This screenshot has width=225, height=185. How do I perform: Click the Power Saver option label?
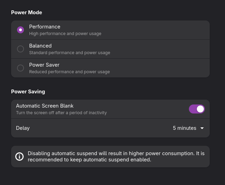(44, 65)
